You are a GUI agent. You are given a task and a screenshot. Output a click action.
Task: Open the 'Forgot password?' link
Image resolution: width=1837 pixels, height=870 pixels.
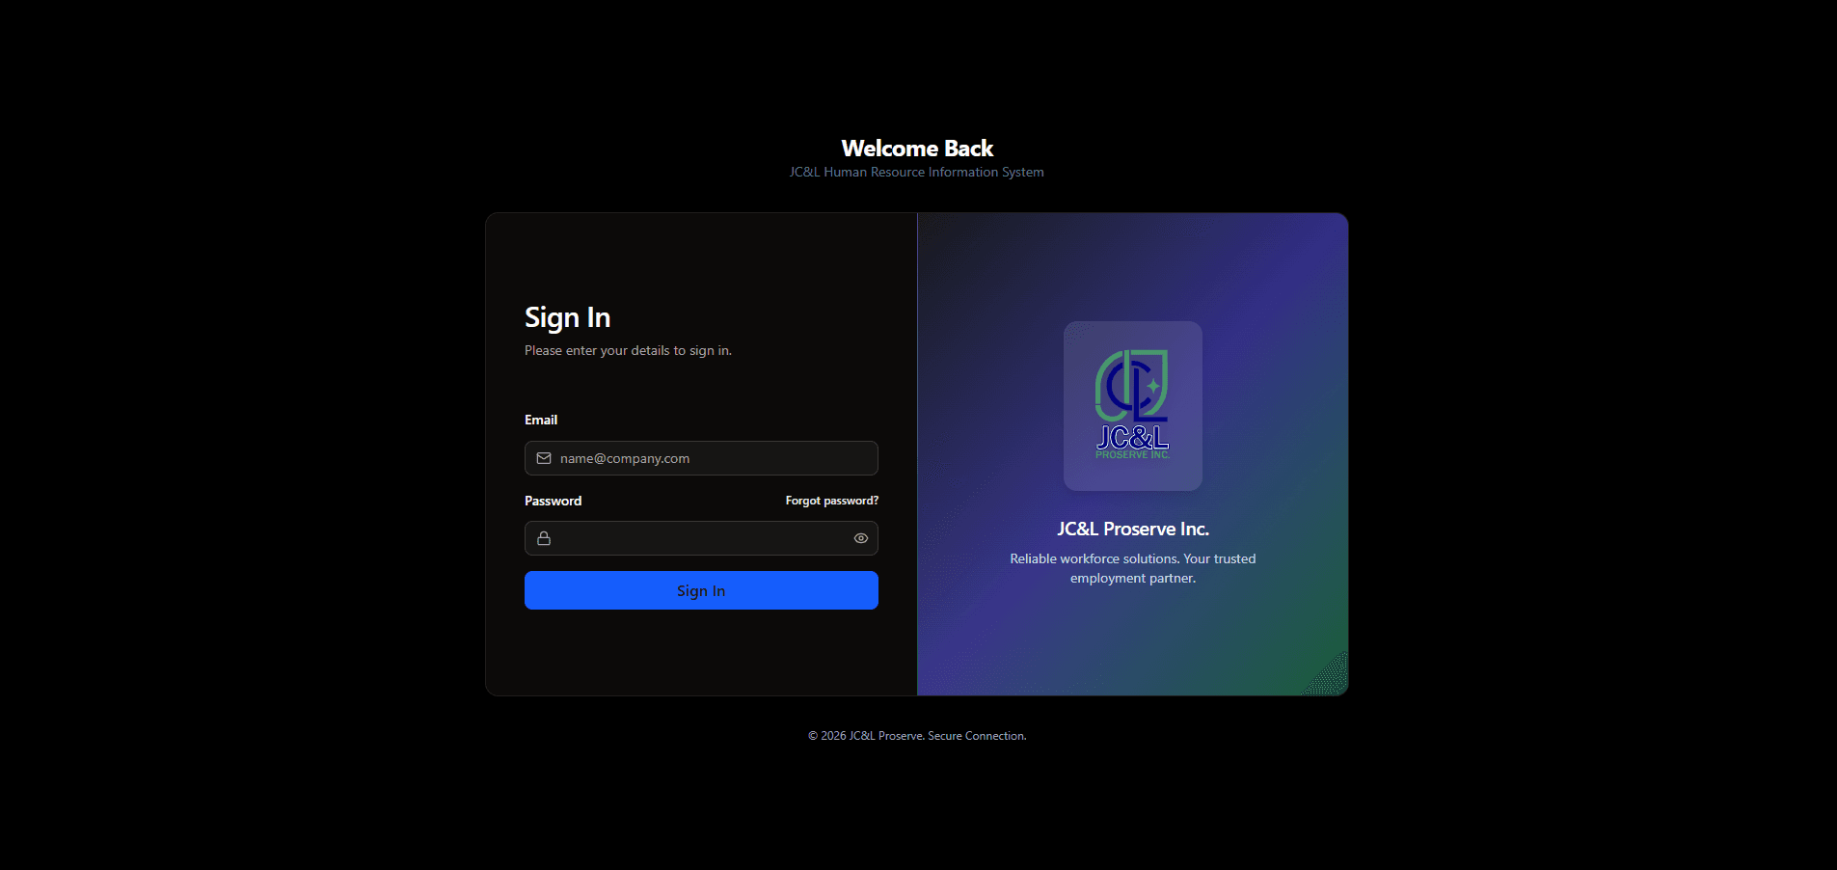pos(831,501)
